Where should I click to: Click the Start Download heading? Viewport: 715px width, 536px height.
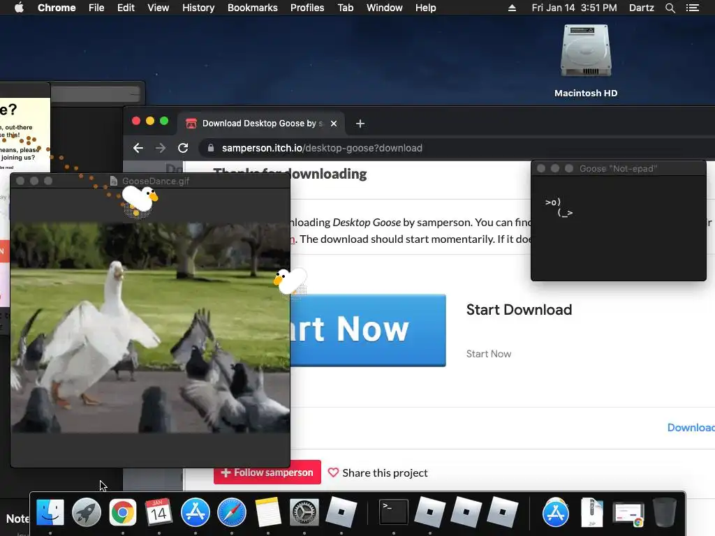coord(519,310)
